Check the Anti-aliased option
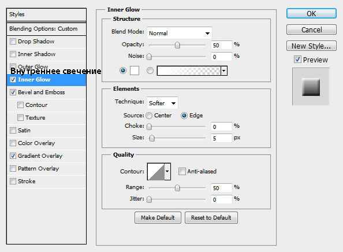 click(x=182, y=171)
